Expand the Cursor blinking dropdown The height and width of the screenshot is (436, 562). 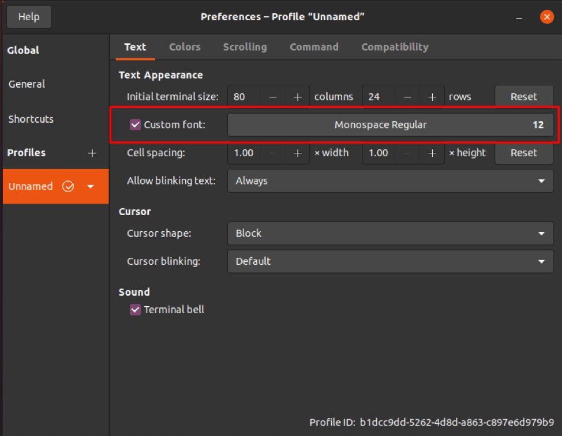pyautogui.click(x=390, y=261)
